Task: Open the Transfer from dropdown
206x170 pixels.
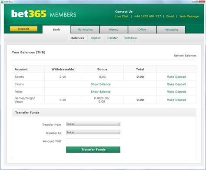Action: (93, 124)
